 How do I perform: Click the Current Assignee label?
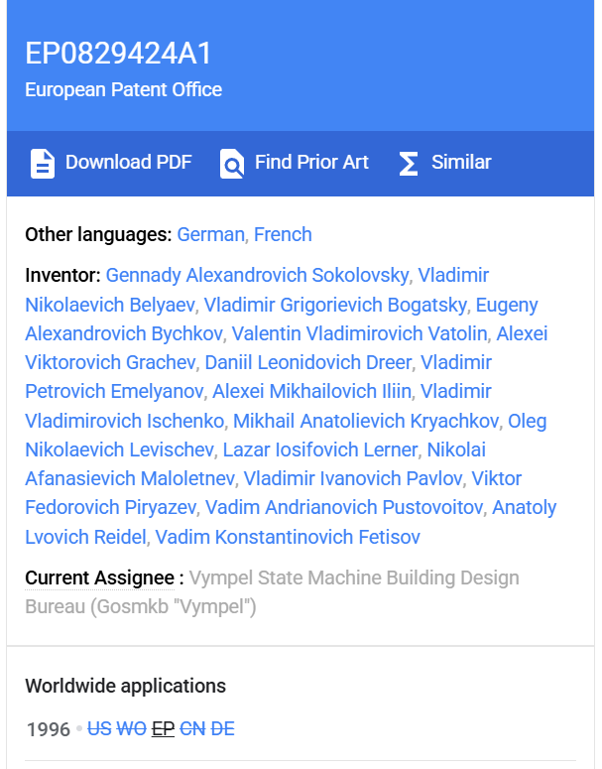(x=99, y=577)
